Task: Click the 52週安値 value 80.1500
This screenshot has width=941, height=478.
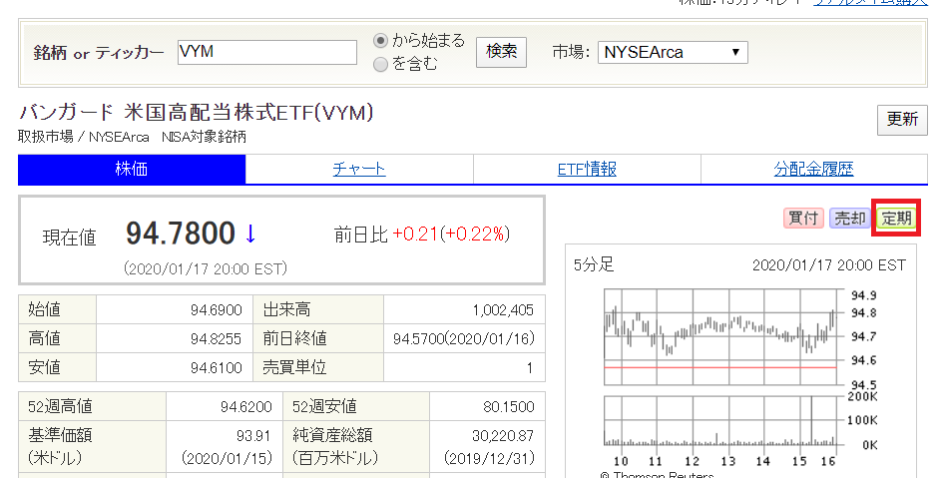Action: (508, 407)
